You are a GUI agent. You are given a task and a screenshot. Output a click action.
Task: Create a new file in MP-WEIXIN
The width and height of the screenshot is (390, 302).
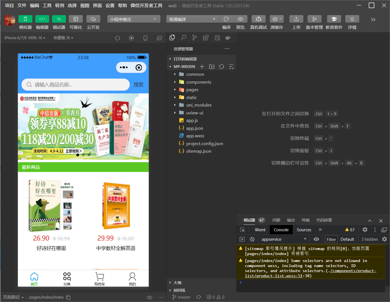(202, 67)
